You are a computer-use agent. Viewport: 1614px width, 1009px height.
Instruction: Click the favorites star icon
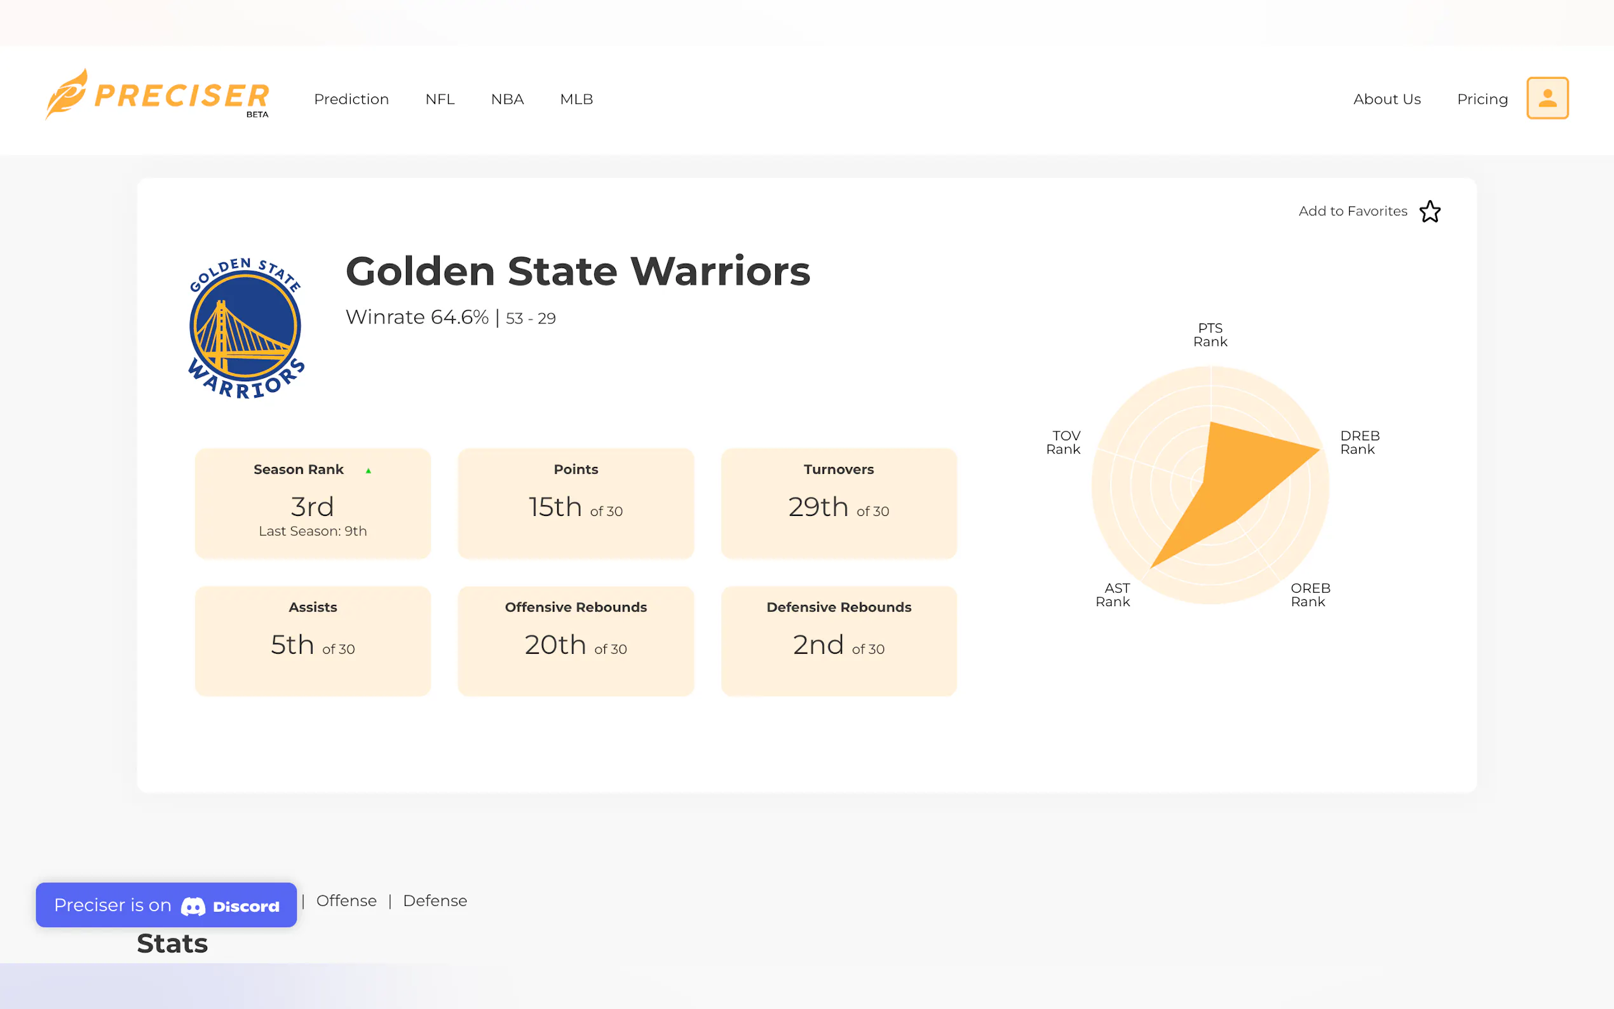tap(1429, 212)
